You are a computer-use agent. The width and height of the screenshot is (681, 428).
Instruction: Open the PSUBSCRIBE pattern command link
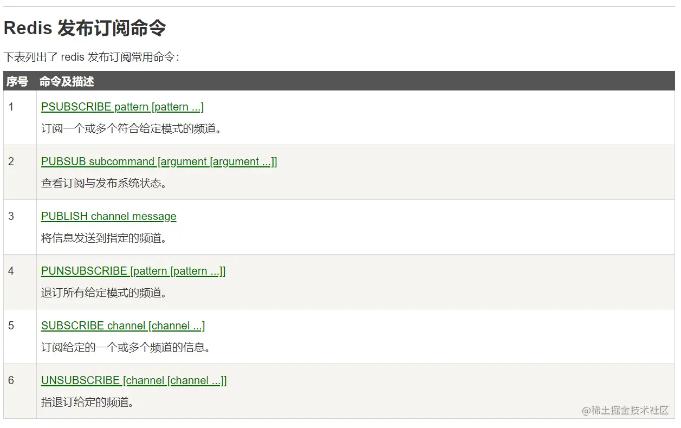click(122, 107)
